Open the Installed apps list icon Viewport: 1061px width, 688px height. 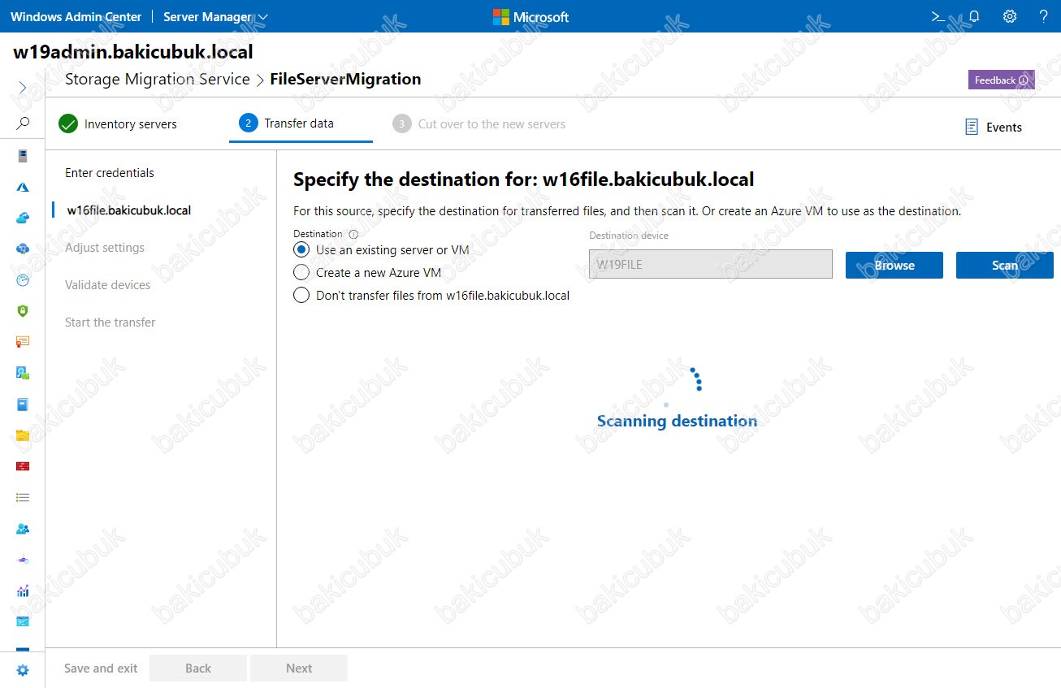click(23, 497)
